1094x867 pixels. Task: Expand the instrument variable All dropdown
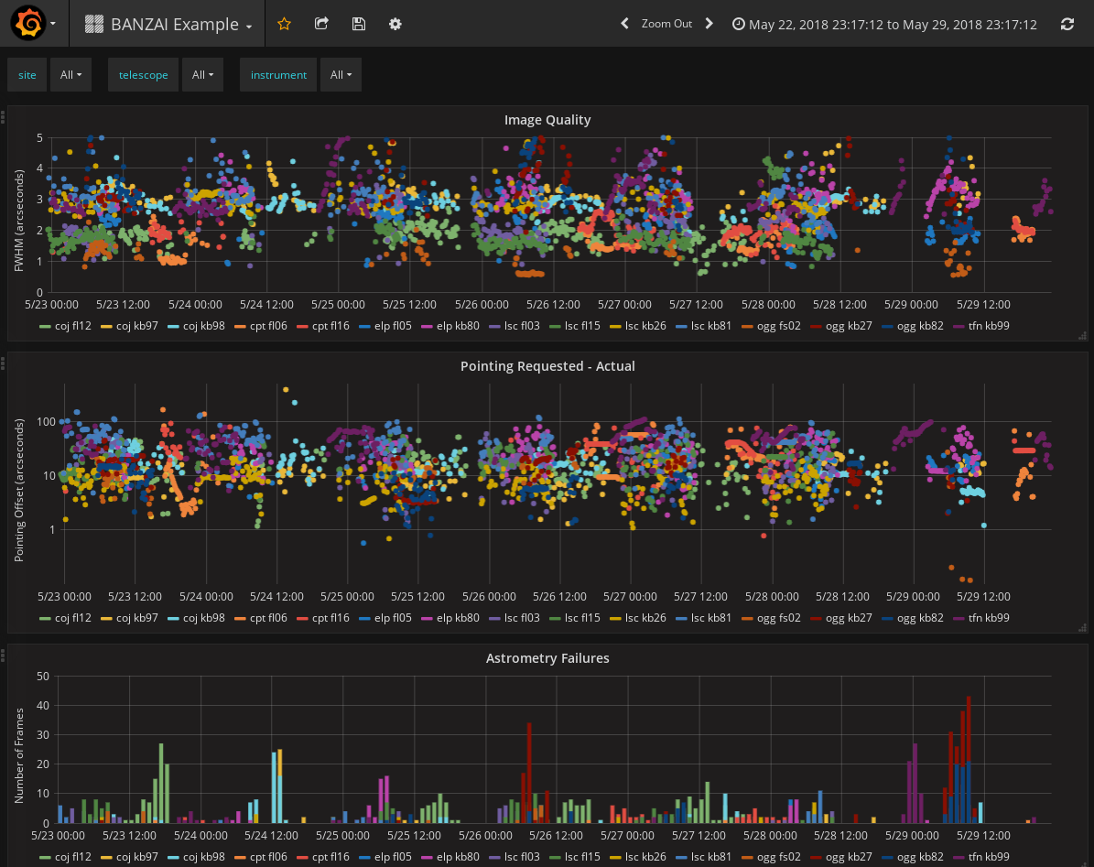[341, 75]
